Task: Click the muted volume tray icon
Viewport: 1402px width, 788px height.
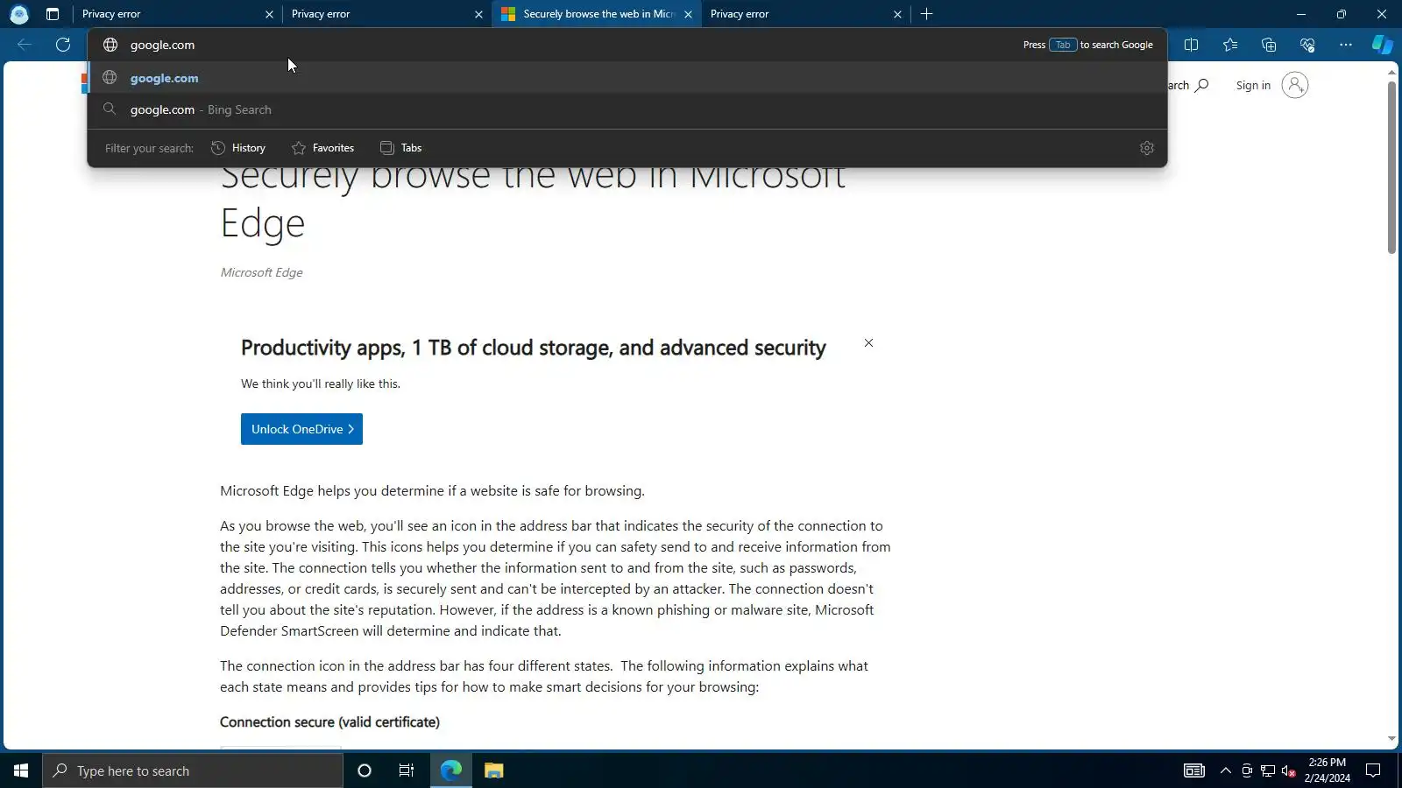Action: click(x=1288, y=770)
